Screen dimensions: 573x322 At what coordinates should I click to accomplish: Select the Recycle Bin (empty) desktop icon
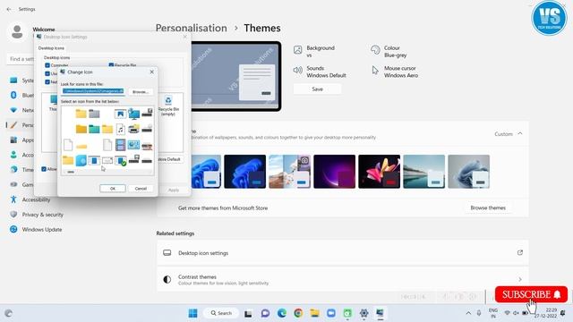click(168, 106)
